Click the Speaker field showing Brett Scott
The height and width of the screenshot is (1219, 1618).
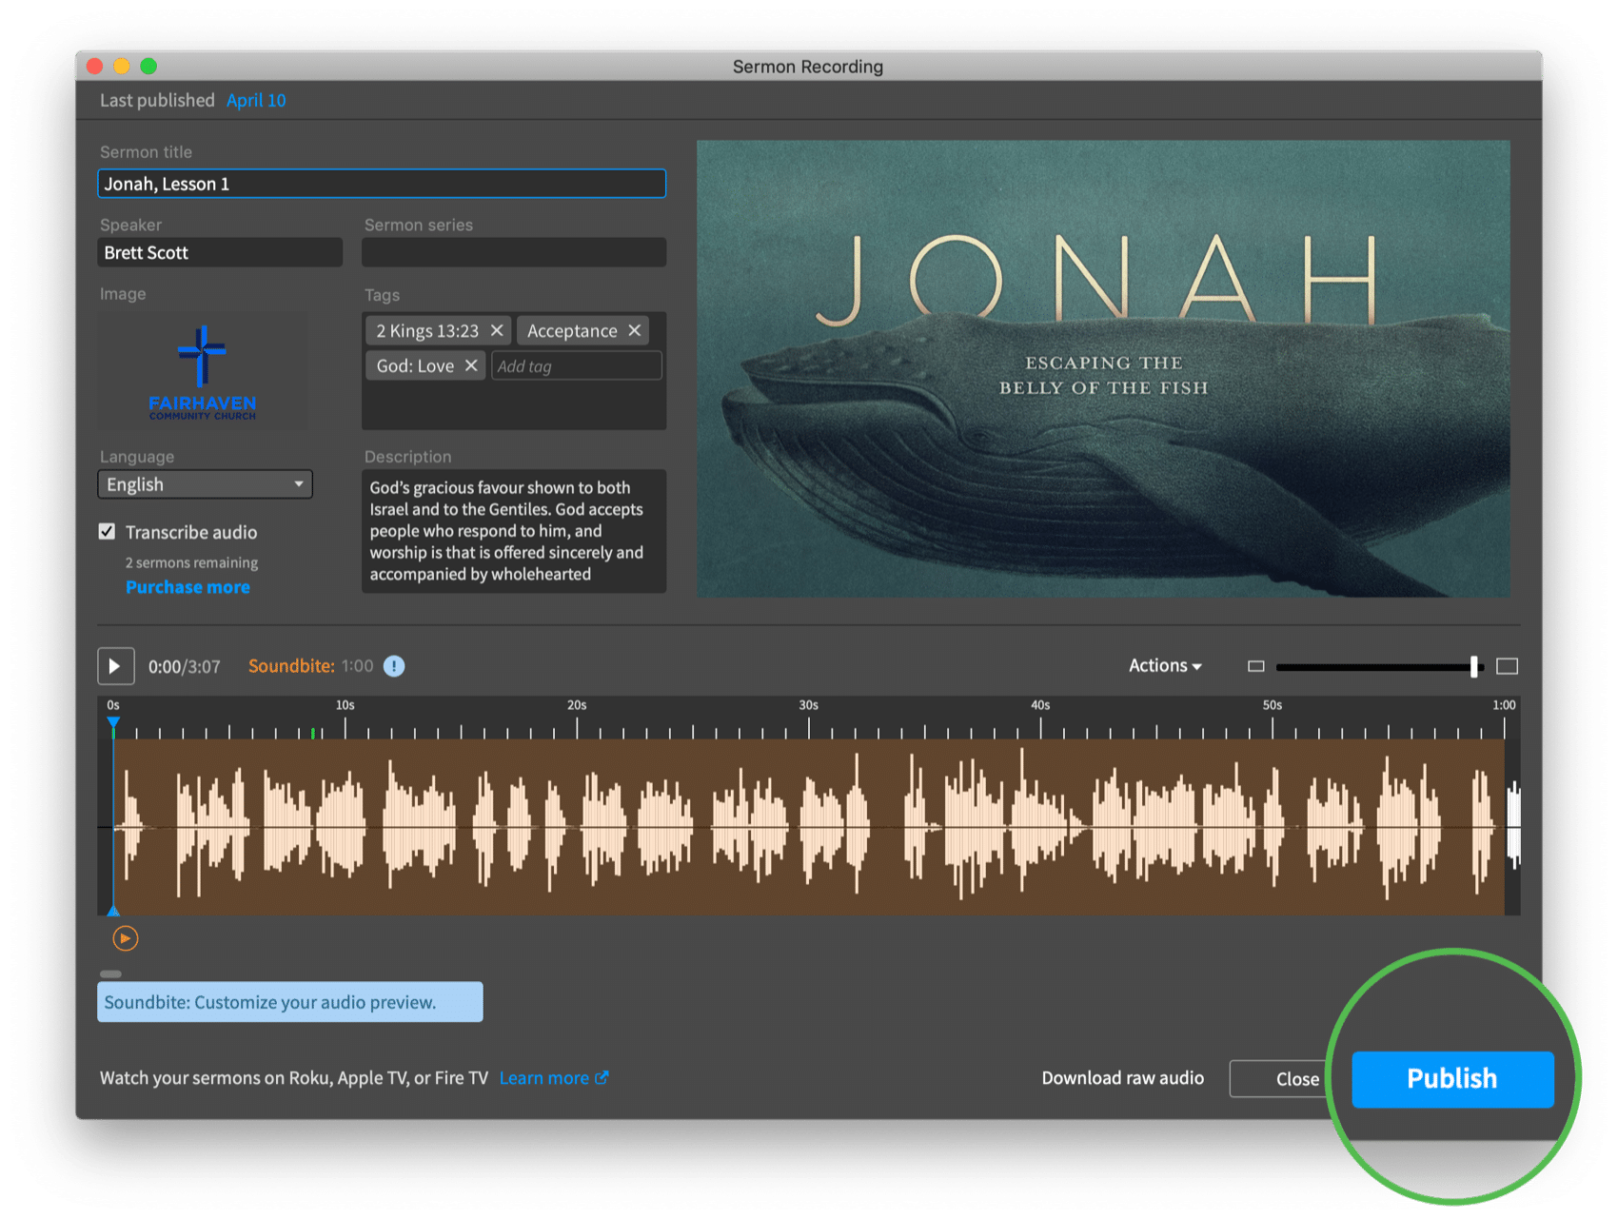pos(220,252)
